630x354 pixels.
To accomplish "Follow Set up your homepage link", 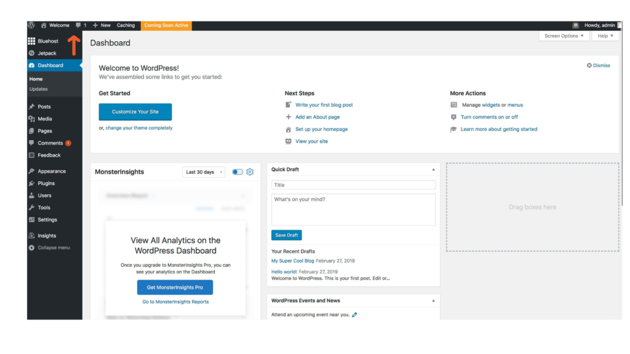I will pyautogui.click(x=321, y=129).
